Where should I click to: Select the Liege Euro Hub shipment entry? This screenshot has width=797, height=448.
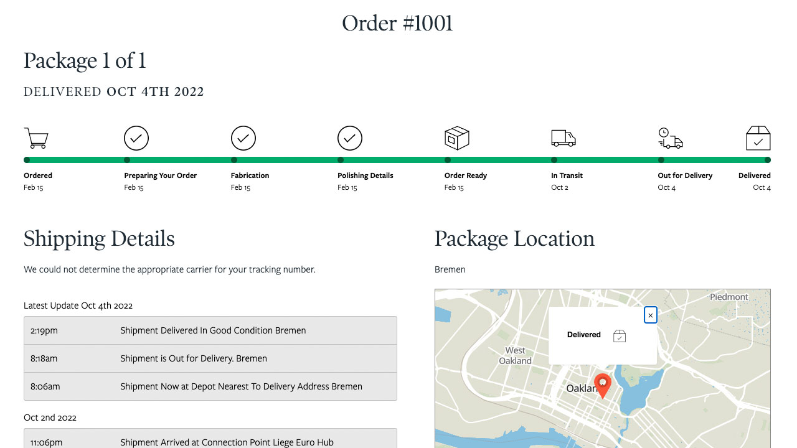click(210, 442)
